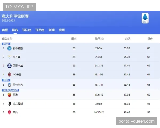The width and height of the screenshot is (160, 128).
Task: Click Atalanta's goals 59/43
Action: coord(127,85)
